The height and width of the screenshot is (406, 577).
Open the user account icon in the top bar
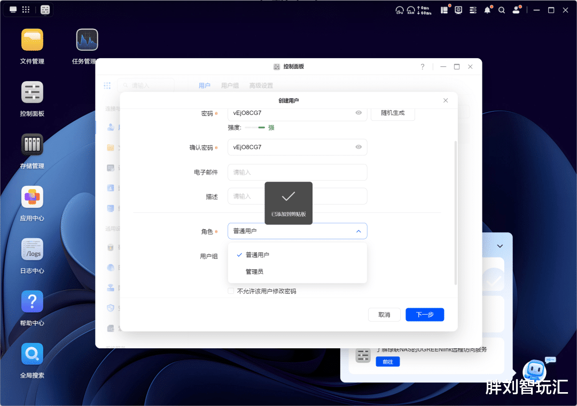[x=516, y=10]
